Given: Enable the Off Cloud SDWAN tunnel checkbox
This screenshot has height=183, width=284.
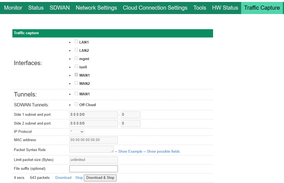Looking at the screenshot, I should (x=76, y=104).
